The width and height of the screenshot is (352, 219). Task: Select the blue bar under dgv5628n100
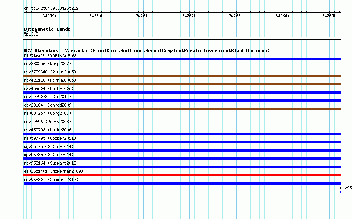182,159
